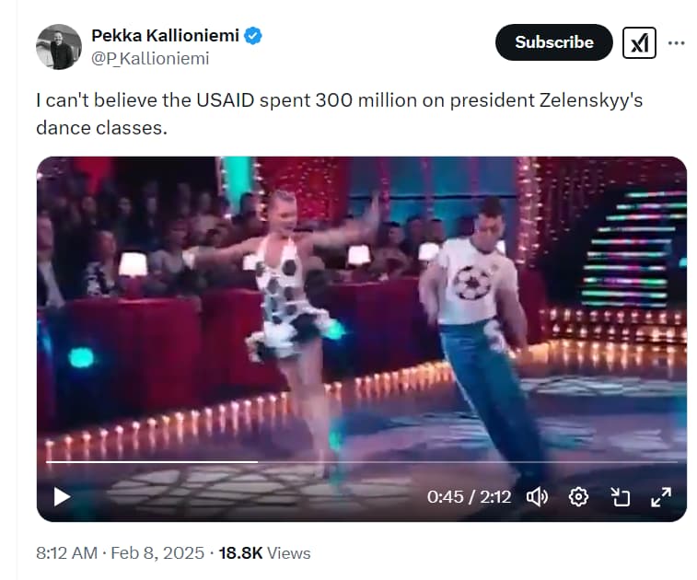The height and width of the screenshot is (580, 697).
Task: Click the blue verified badge
Action: [x=253, y=36]
